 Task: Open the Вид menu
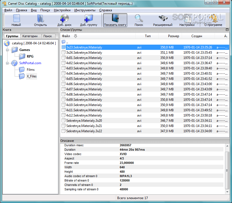point(34,10)
